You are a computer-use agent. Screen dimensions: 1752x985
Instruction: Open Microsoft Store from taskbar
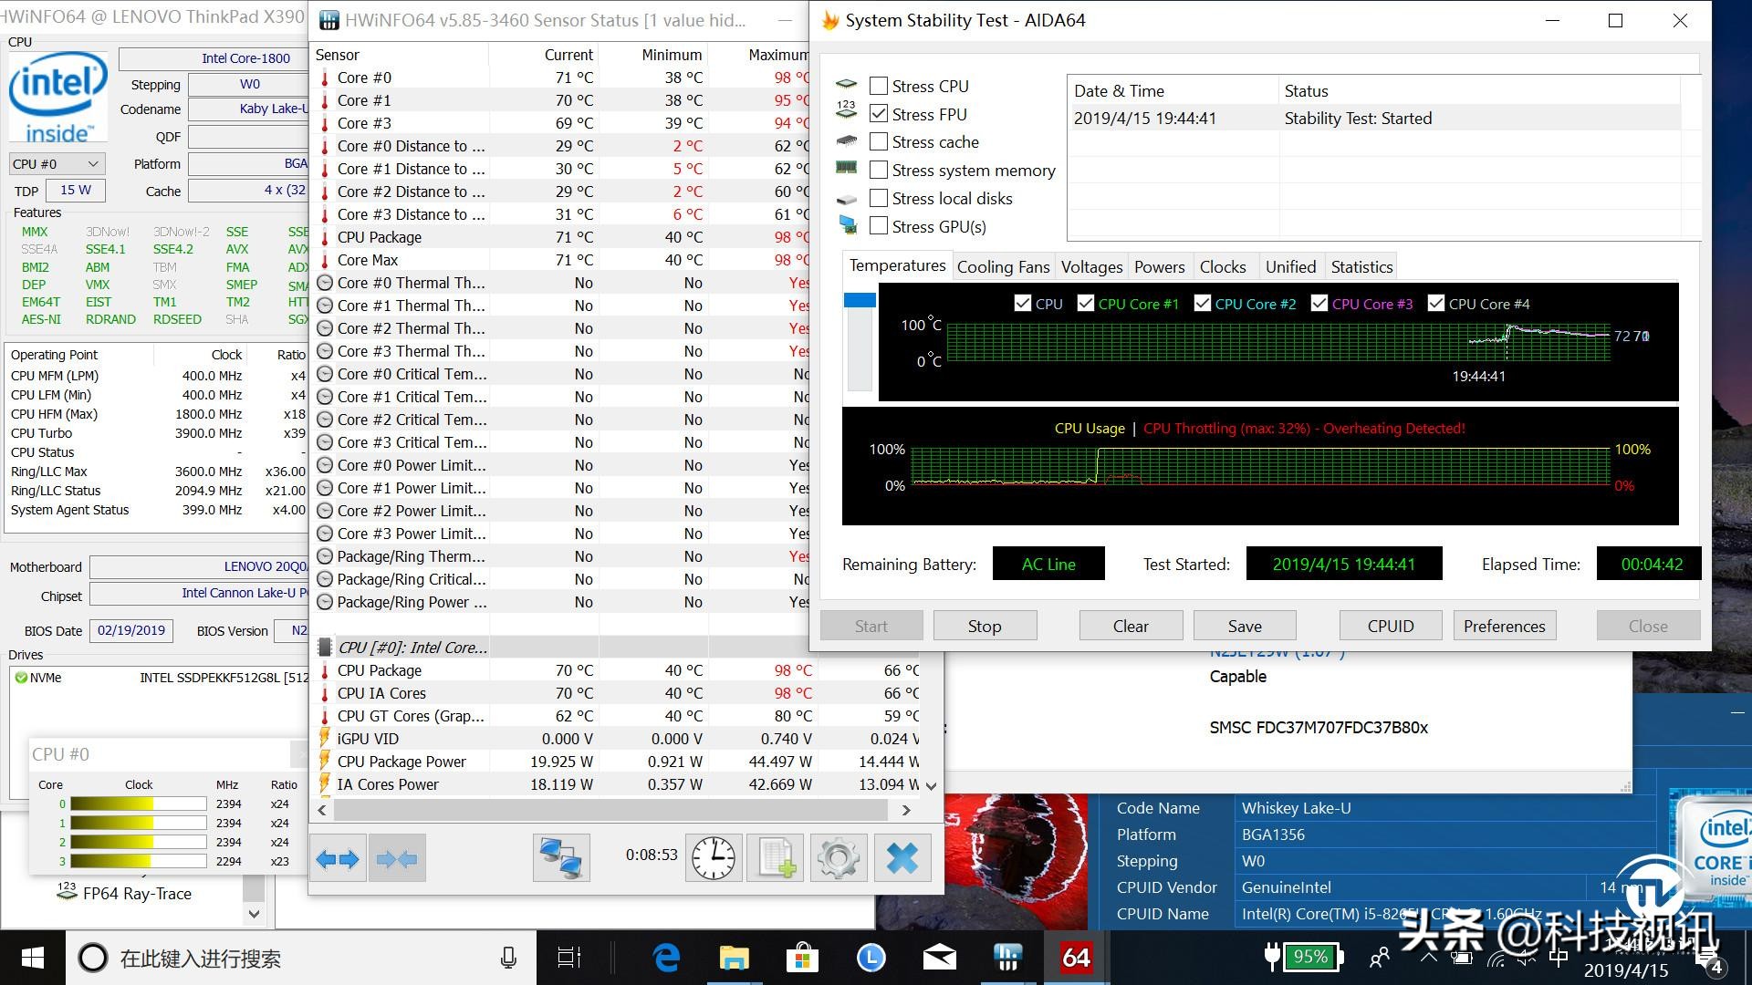click(802, 958)
